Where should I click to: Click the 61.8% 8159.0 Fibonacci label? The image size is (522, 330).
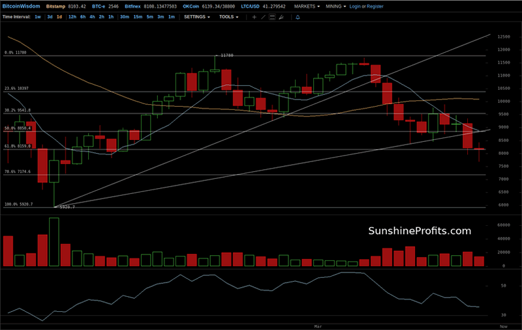(x=18, y=146)
